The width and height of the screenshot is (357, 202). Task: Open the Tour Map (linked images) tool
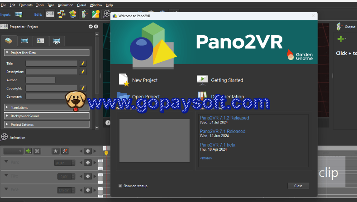(61, 14)
